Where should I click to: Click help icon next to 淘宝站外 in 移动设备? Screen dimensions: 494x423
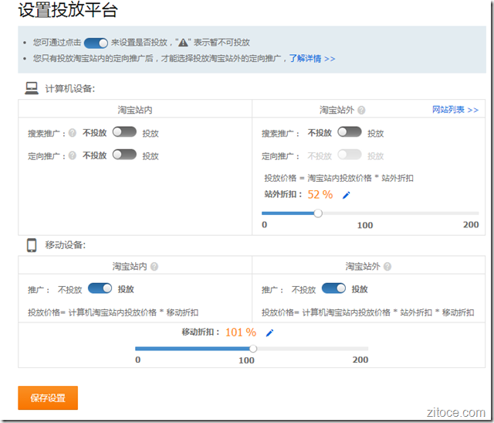(x=387, y=267)
